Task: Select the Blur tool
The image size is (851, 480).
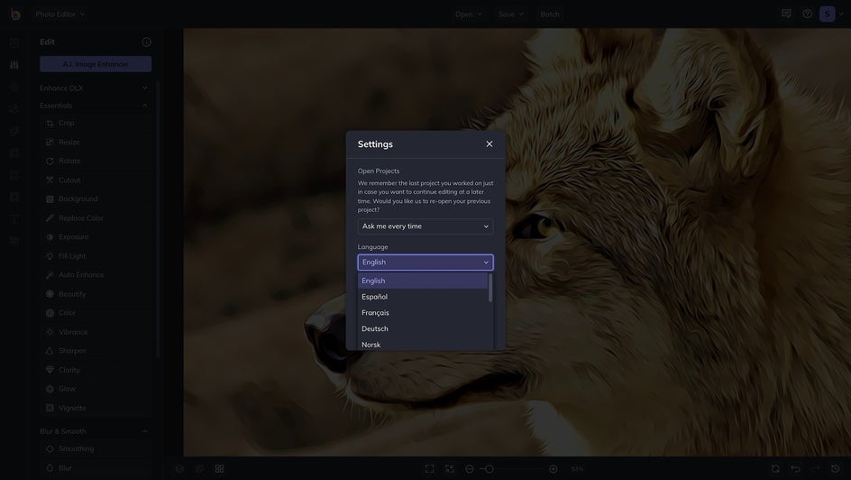Action: point(96,467)
